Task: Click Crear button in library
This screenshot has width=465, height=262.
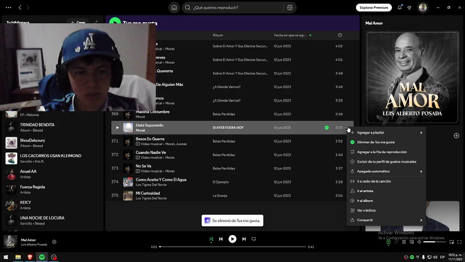Action: (79, 23)
